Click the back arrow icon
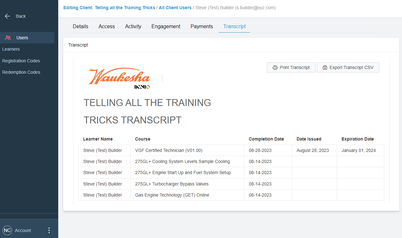The width and height of the screenshot is (402, 238). (8, 16)
